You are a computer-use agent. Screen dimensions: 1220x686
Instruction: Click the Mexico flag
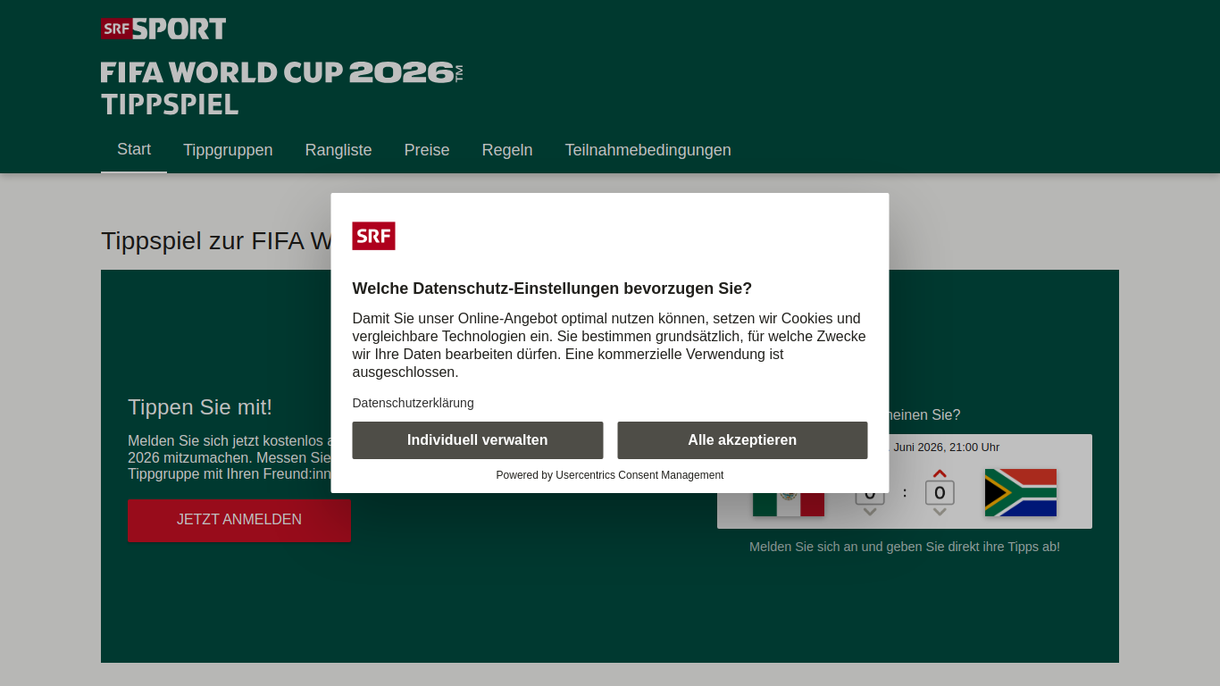789,505
